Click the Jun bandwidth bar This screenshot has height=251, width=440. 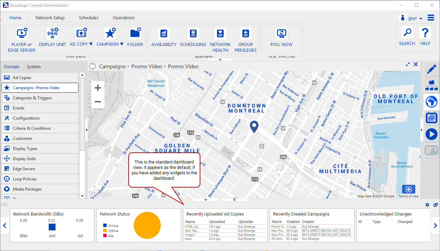pyautogui.click(x=52, y=227)
